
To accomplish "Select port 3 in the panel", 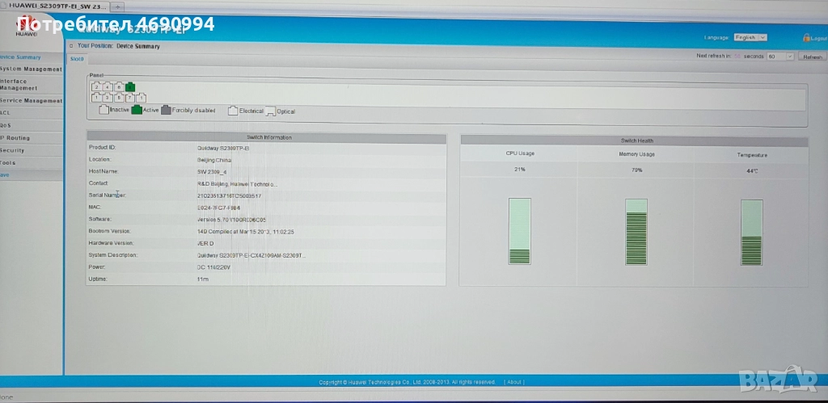I will [108, 98].
